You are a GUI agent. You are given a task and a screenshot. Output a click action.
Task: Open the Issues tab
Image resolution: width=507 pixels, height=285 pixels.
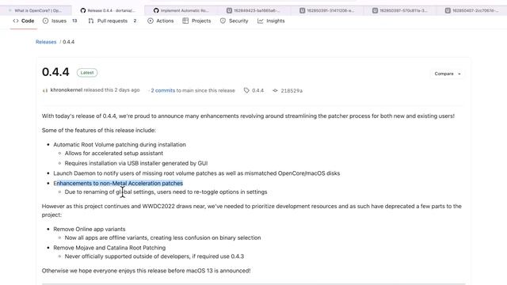pyautogui.click(x=59, y=21)
